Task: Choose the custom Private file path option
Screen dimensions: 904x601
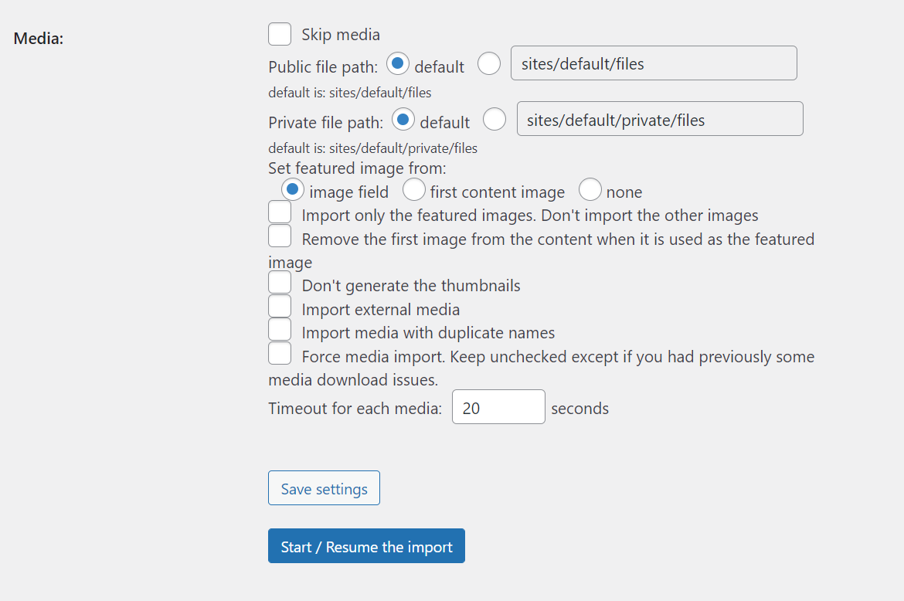Action: click(494, 119)
